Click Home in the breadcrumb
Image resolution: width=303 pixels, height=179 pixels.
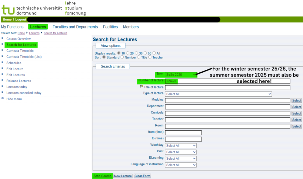pyautogui.click(x=21, y=33)
